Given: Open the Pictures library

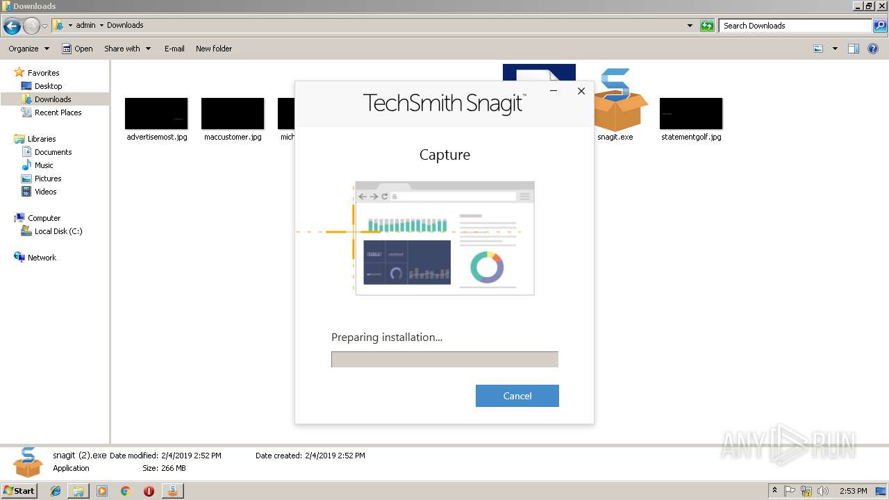Looking at the screenshot, I should (48, 178).
